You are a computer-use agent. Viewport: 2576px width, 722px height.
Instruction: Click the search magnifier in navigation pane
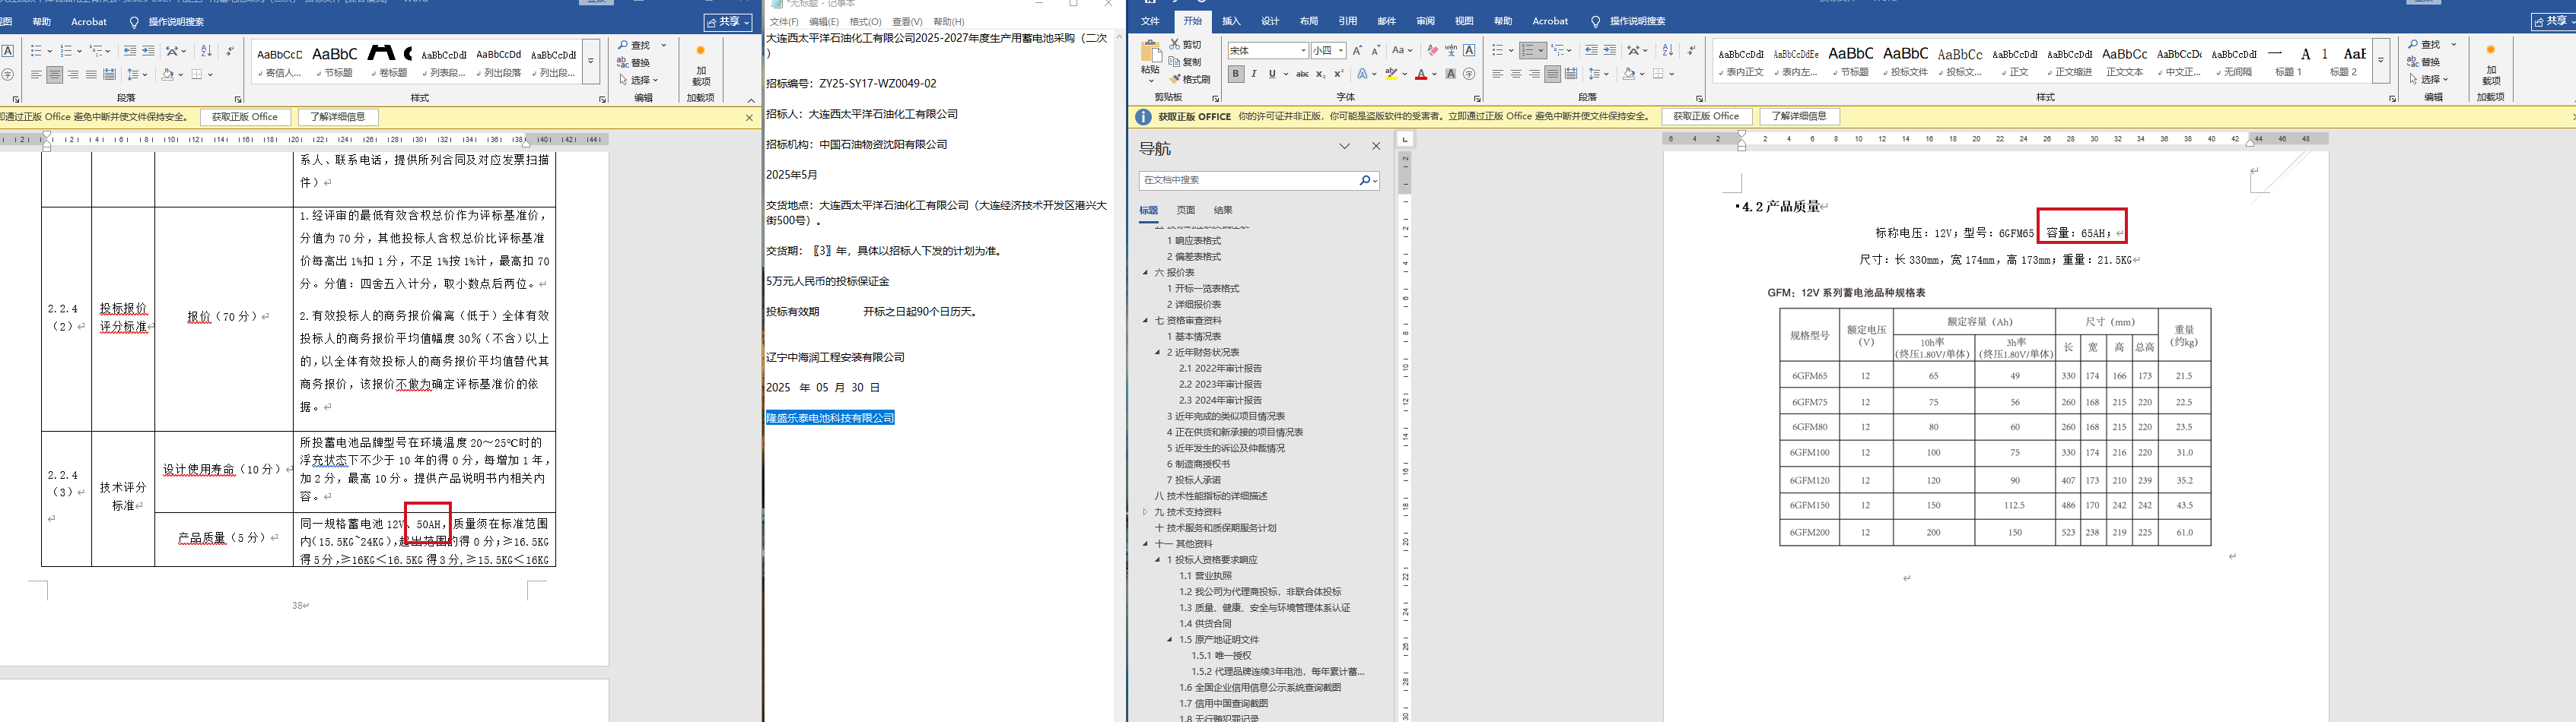(1364, 181)
